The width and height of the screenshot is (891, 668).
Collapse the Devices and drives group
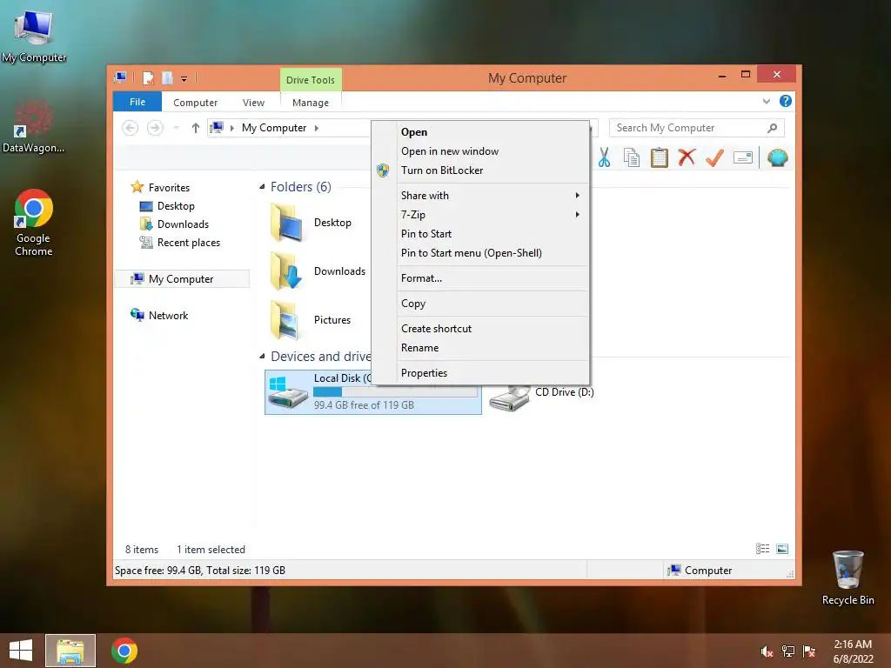[262, 357]
